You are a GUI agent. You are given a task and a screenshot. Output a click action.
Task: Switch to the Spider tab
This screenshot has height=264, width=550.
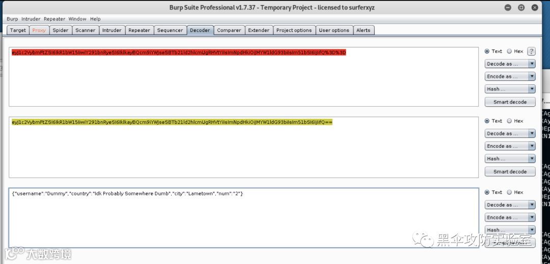pyautogui.click(x=60, y=30)
